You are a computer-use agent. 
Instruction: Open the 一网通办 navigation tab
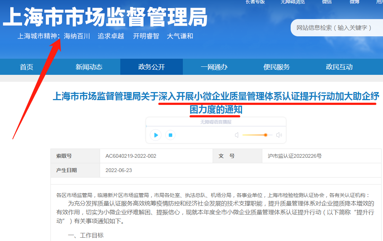coord(214,67)
